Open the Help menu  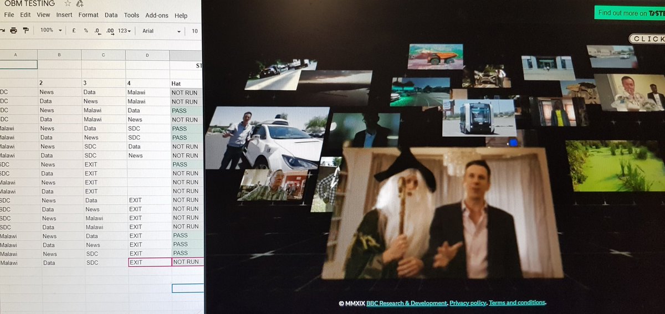click(181, 16)
